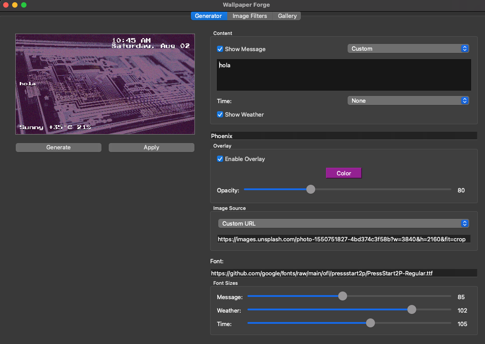This screenshot has width=485, height=344.
Task: Click the Opacity slider handle
Action: 311,189
